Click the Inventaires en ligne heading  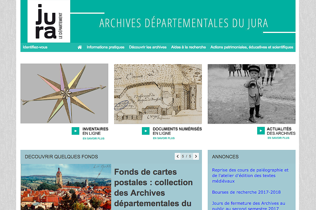point(95,131)
